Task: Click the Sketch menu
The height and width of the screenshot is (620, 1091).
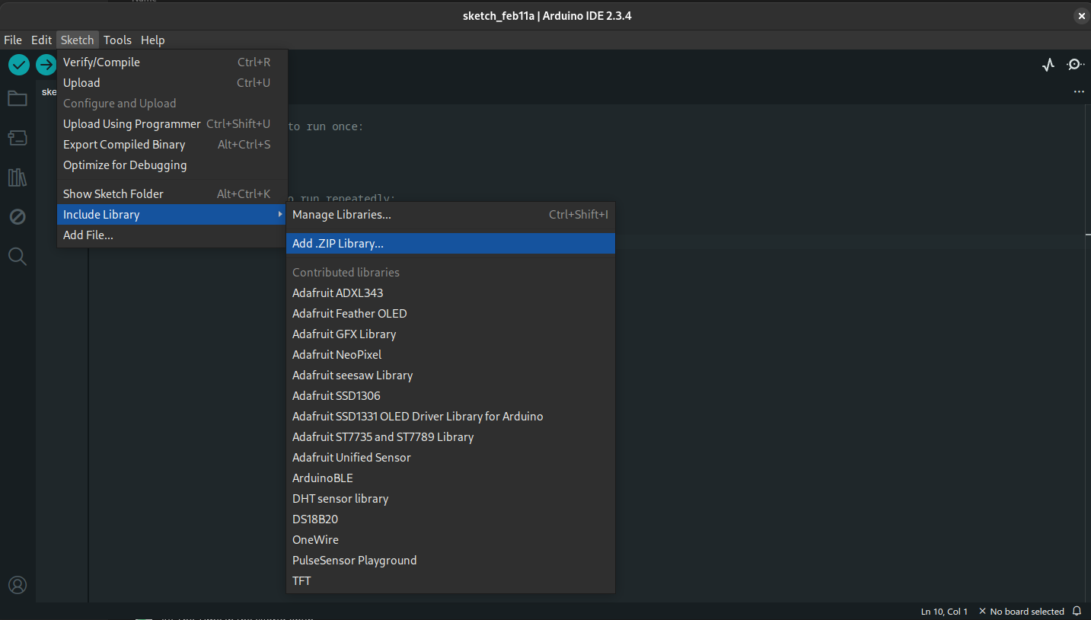Action: tap(77, 40)
